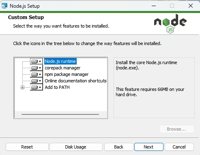The width and height of the screenshot is (200, 155).
Task: Click the 'Select the way you want features' subtitle
Action: tap(61, 26)
